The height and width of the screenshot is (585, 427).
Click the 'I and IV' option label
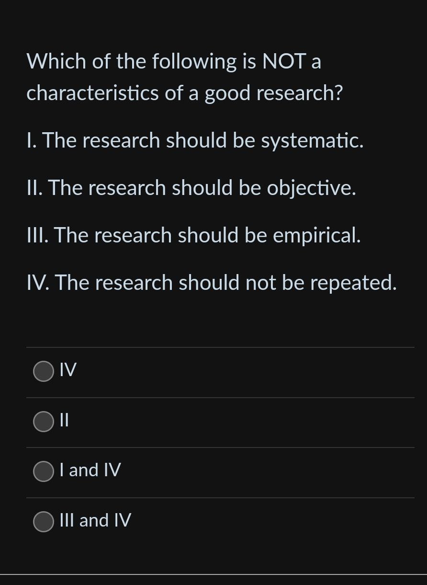(x=89, y=470)
